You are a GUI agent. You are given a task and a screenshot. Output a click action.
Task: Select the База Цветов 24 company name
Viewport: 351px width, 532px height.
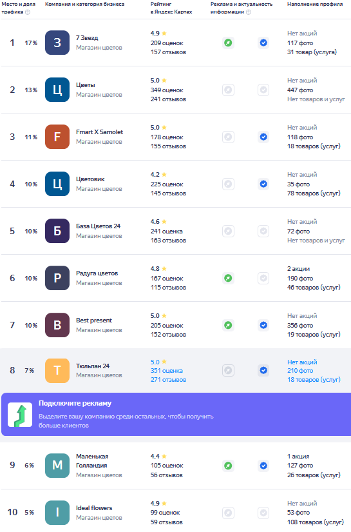99,226
